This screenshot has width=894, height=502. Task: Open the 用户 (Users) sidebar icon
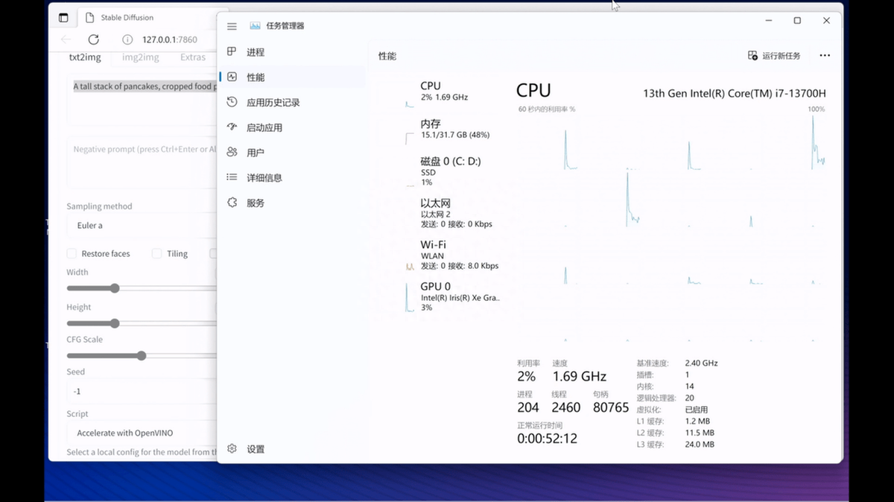[232, 153]
